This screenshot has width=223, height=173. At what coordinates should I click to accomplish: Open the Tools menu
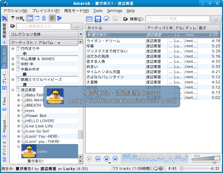pyautogui.click(x=98, y=11)
